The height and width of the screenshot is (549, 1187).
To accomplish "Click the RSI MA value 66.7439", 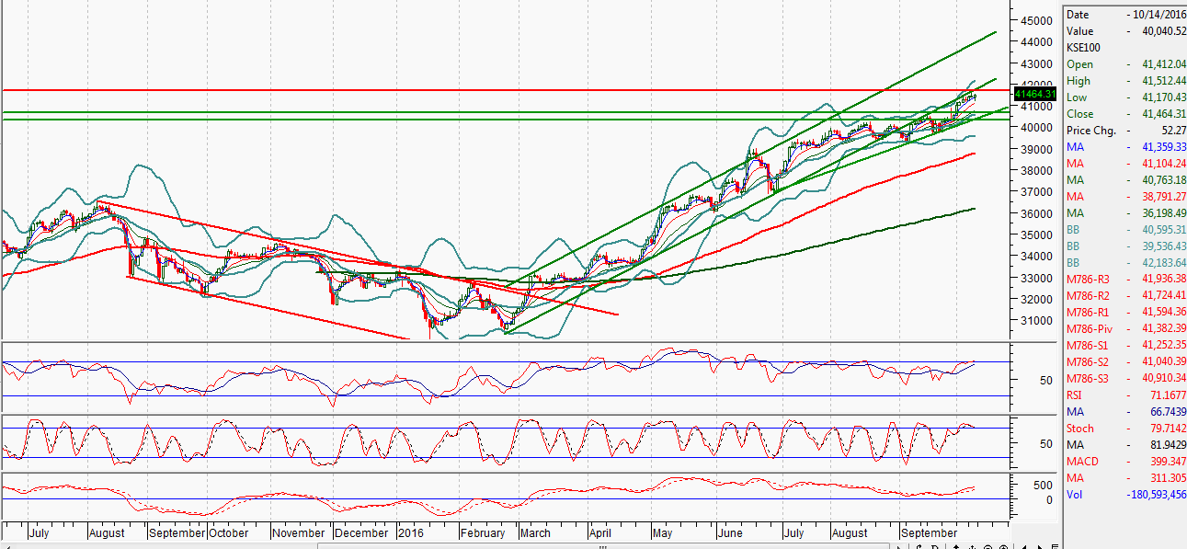I will tap(1166, 412).
